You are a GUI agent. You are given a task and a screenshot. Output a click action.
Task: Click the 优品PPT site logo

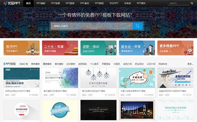12,3
